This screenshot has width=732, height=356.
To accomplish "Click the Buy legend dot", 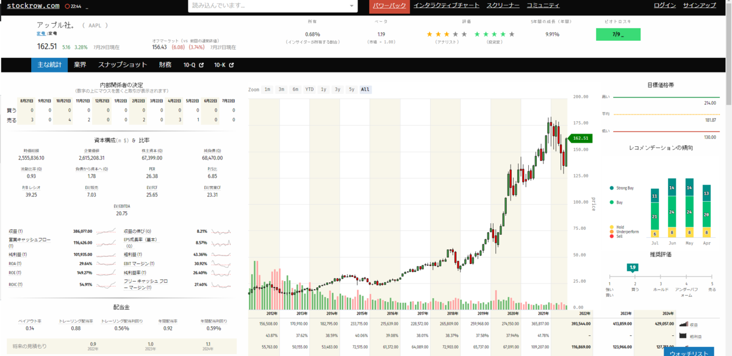I will coord(611,202).
